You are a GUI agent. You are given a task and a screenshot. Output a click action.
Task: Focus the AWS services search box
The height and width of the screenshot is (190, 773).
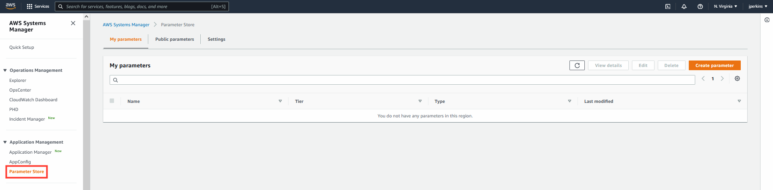(142, 6)
